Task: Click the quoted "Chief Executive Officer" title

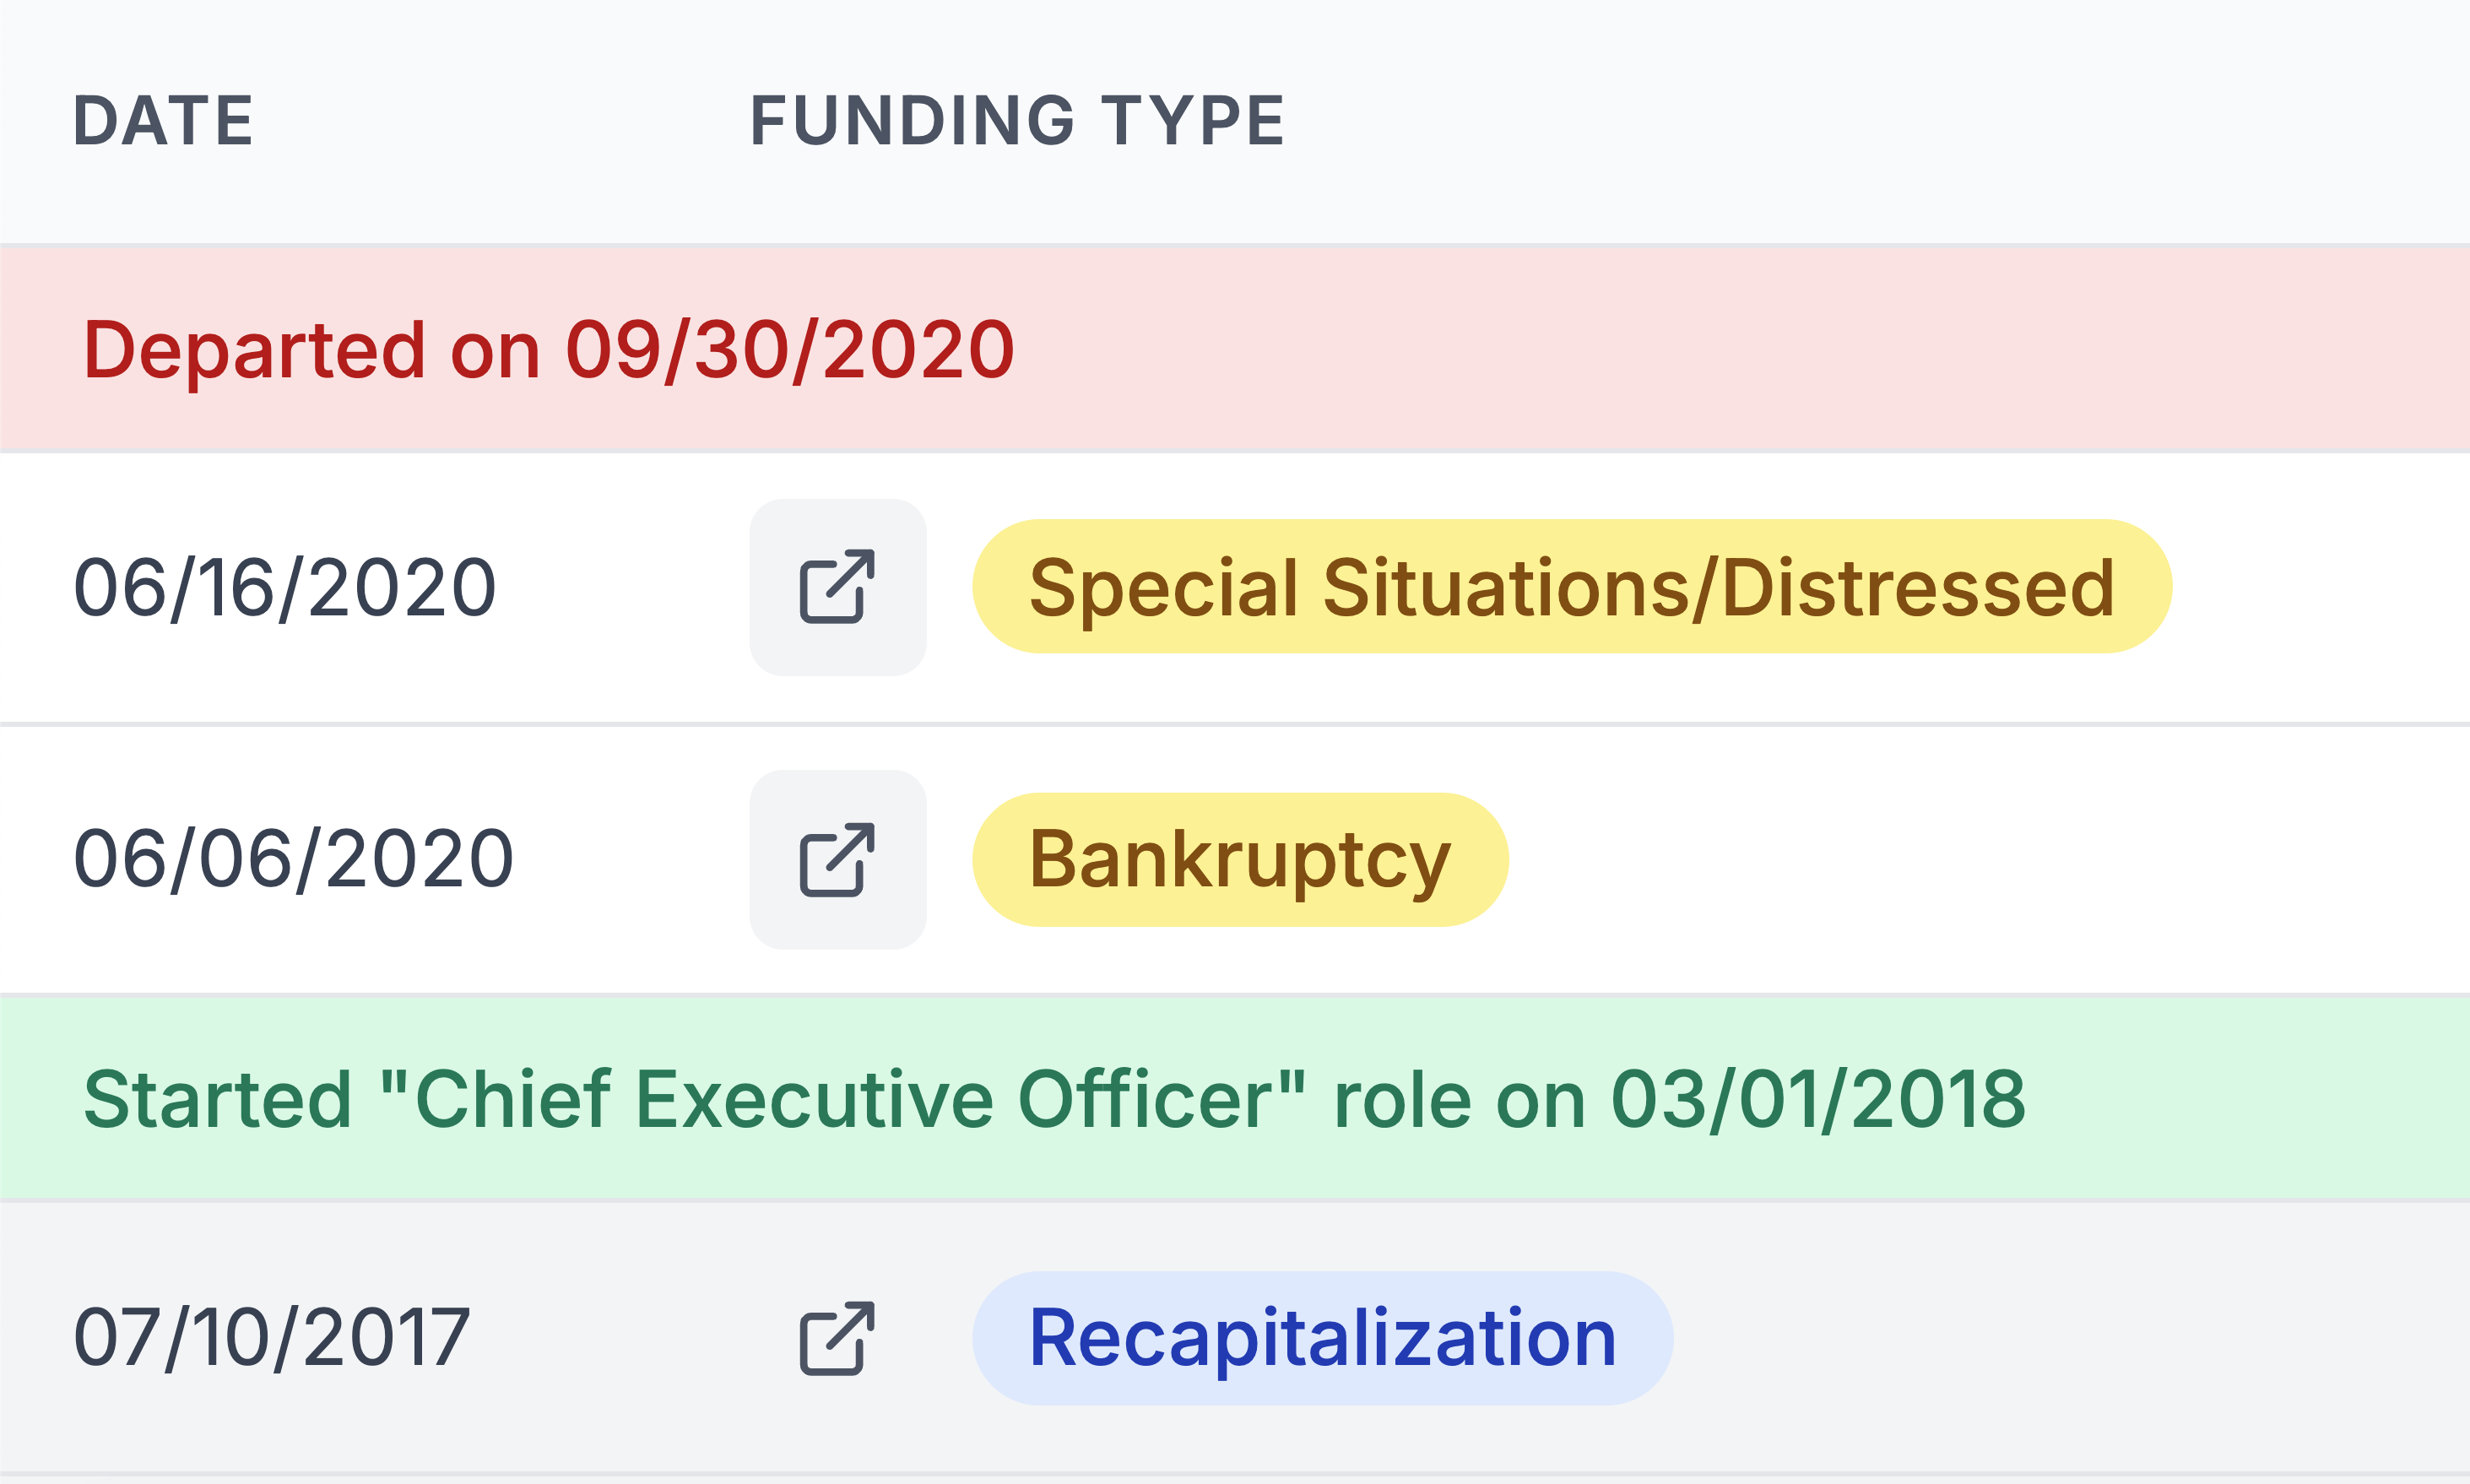Action: [x=843, y=1100]
